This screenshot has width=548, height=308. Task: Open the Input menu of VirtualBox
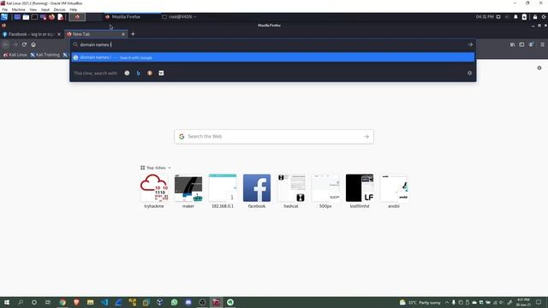click(x=45, y=9)
